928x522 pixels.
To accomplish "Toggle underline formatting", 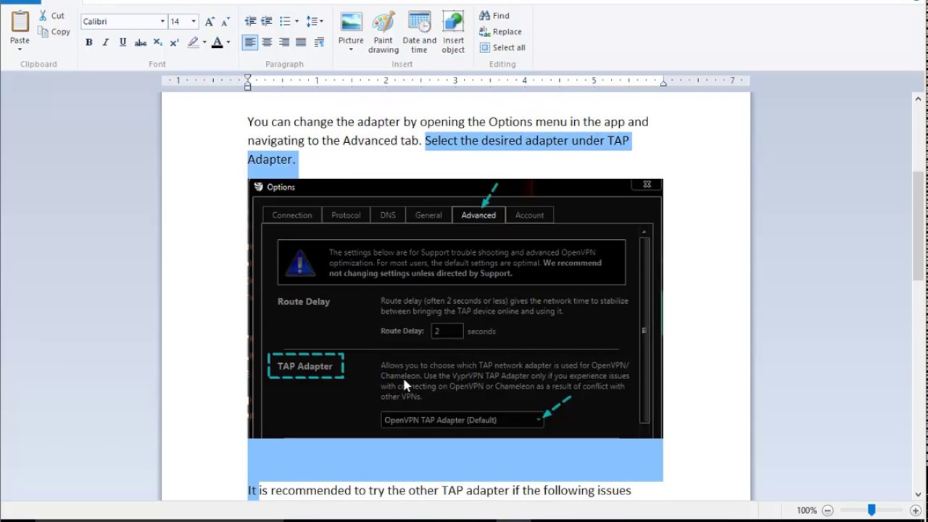I will (123, 43).
